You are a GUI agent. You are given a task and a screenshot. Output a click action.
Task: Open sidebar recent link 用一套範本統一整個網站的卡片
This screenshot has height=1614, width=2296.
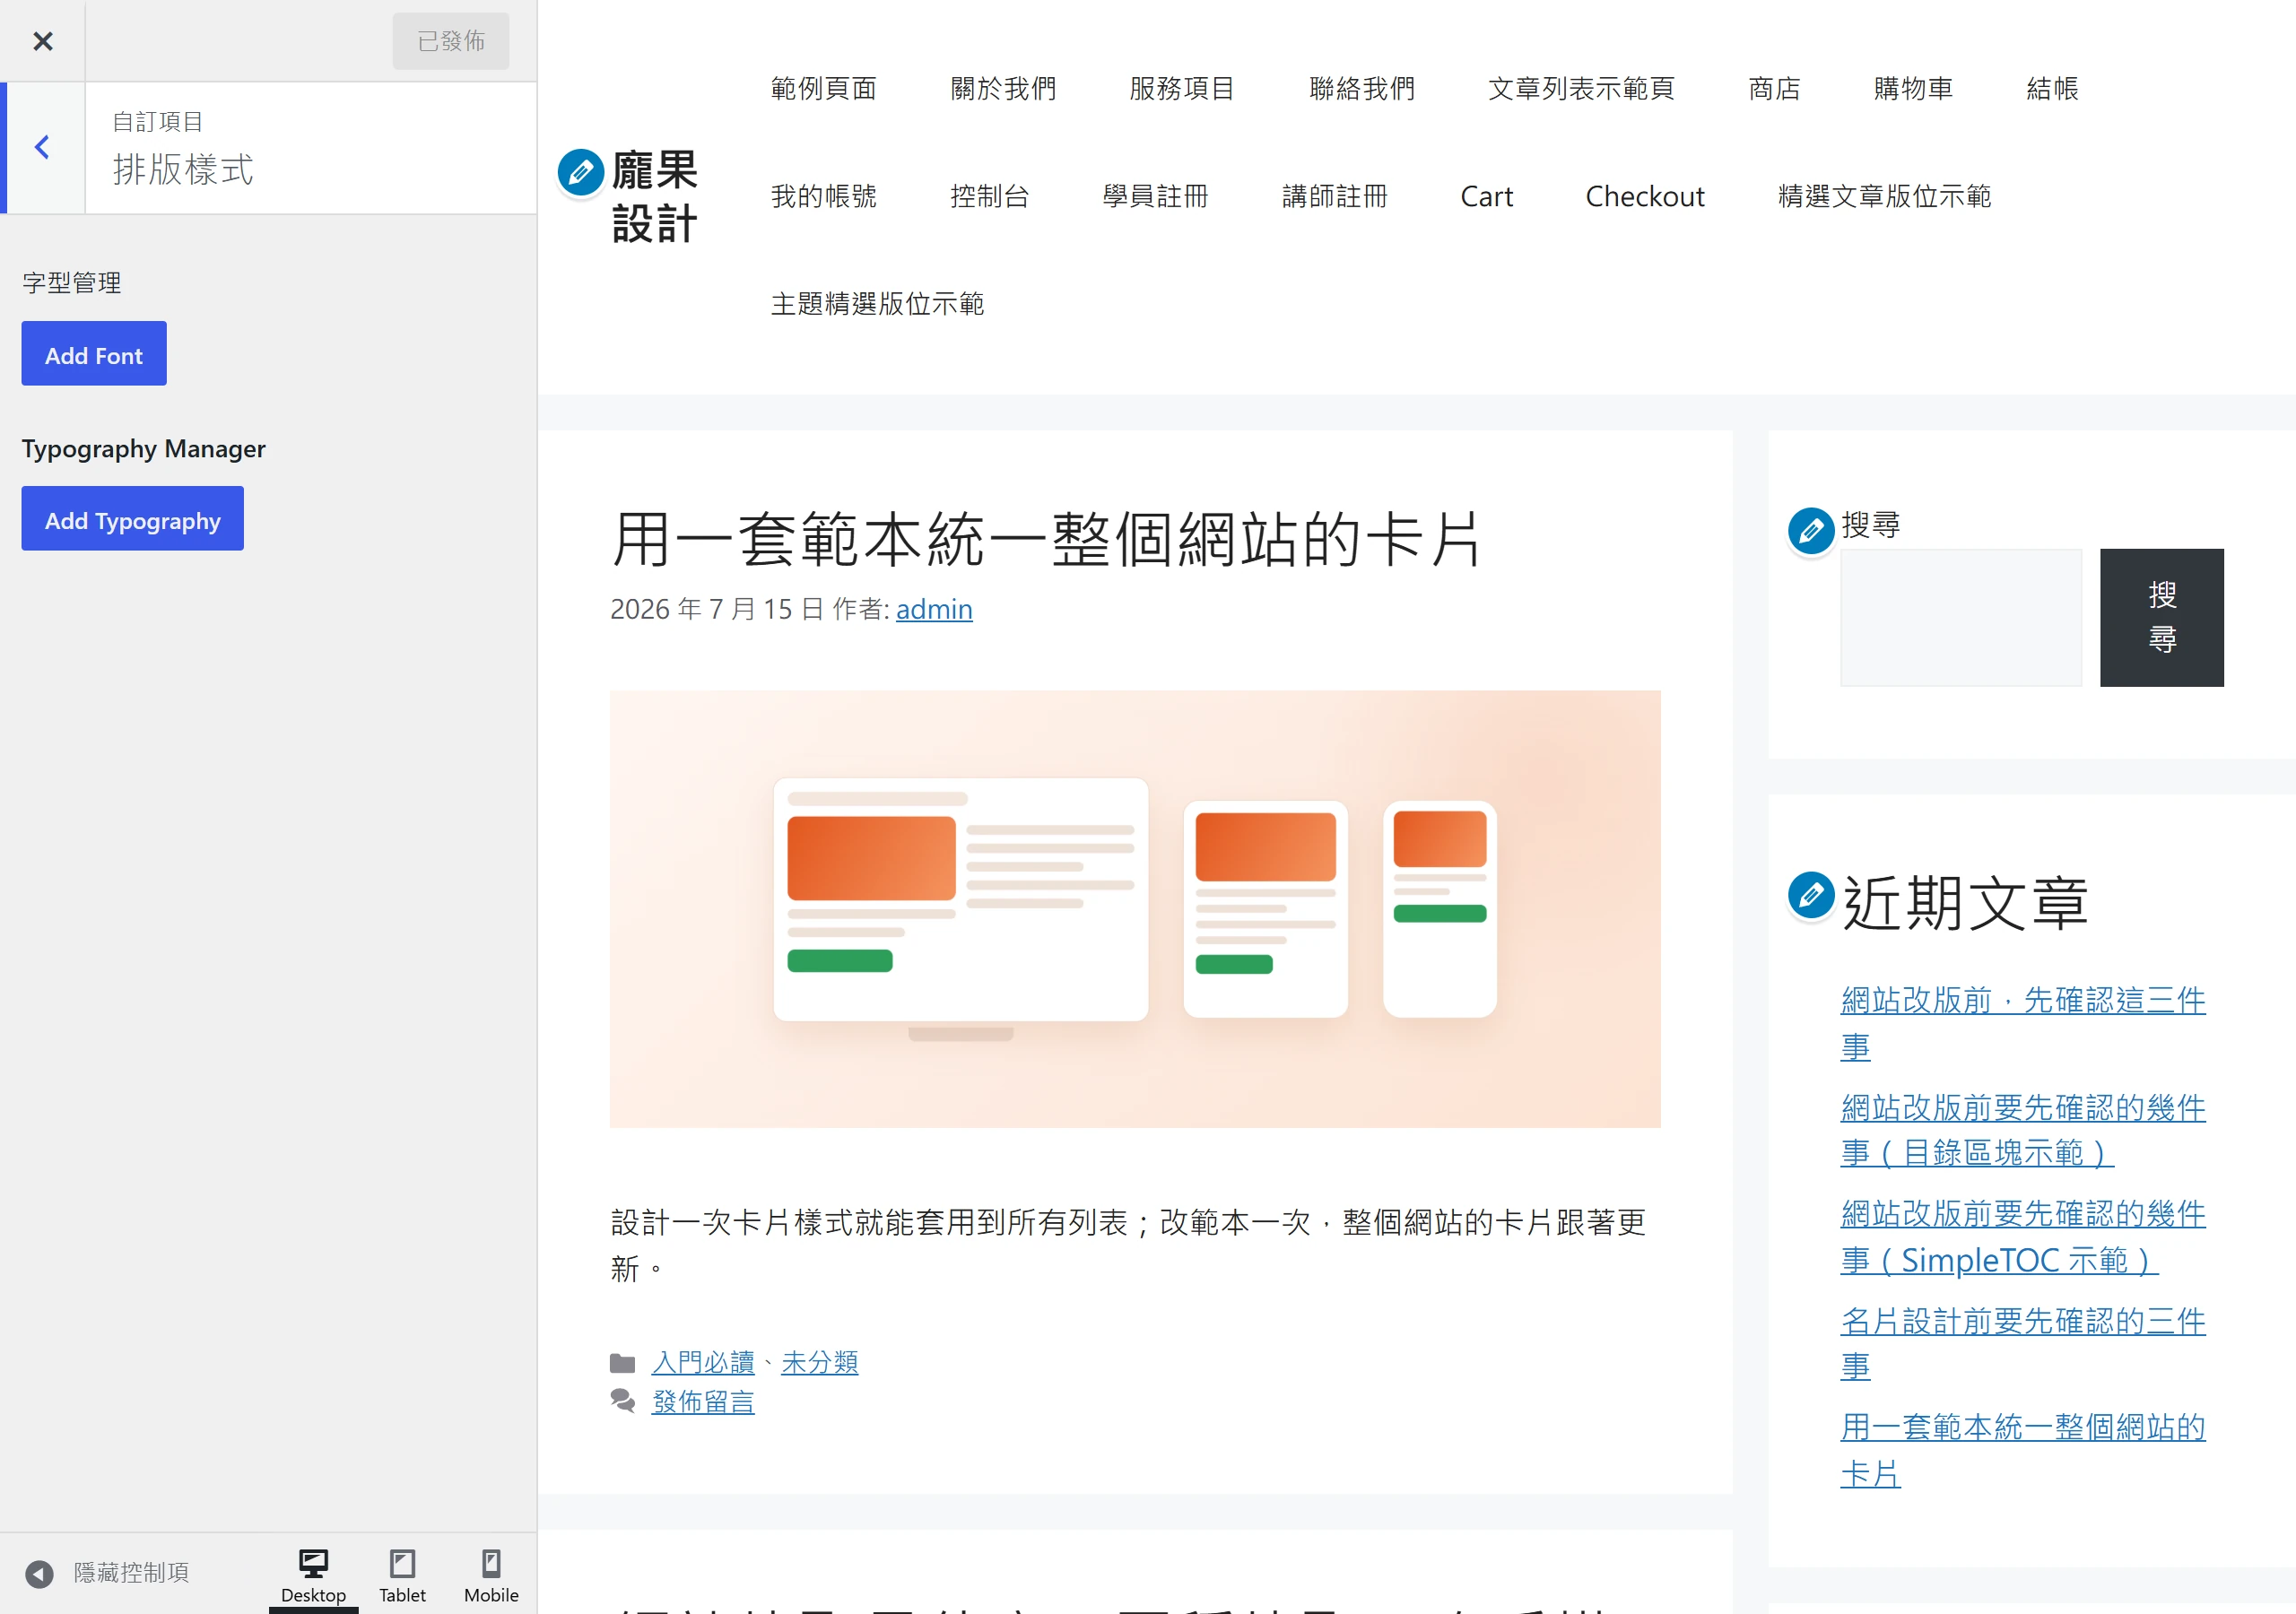2022,1450
